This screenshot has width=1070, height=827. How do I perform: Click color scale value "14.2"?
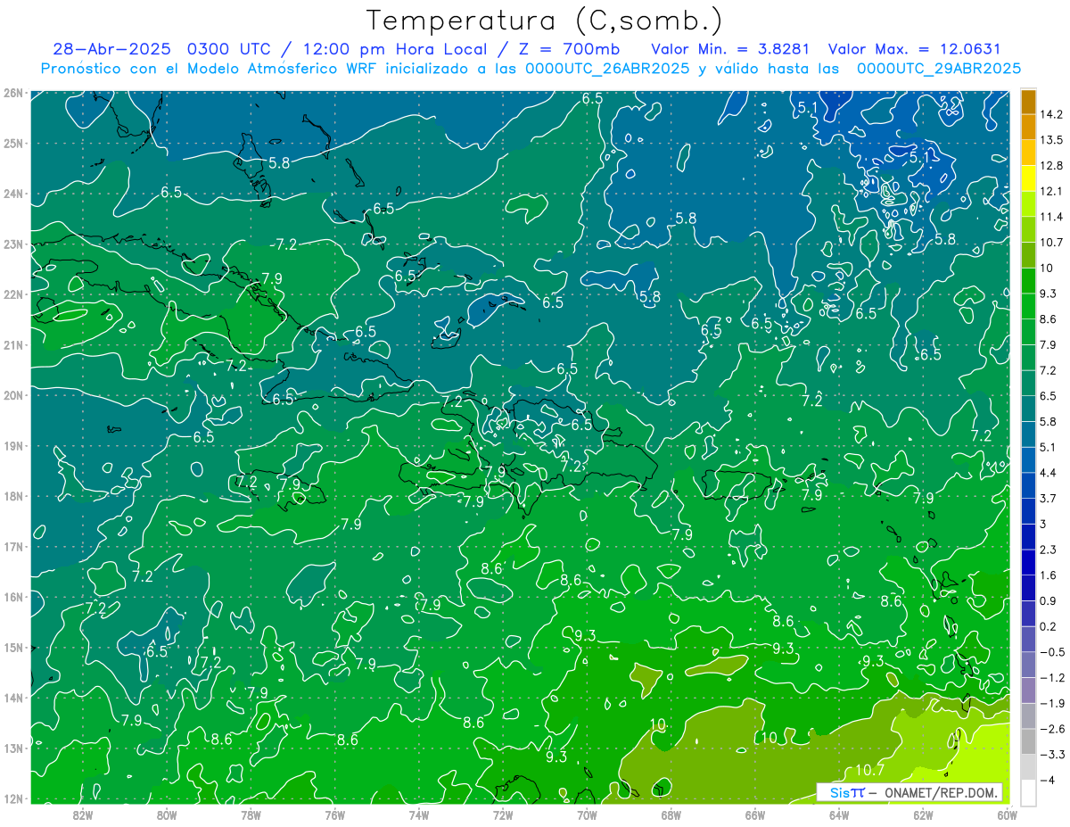1051,114
